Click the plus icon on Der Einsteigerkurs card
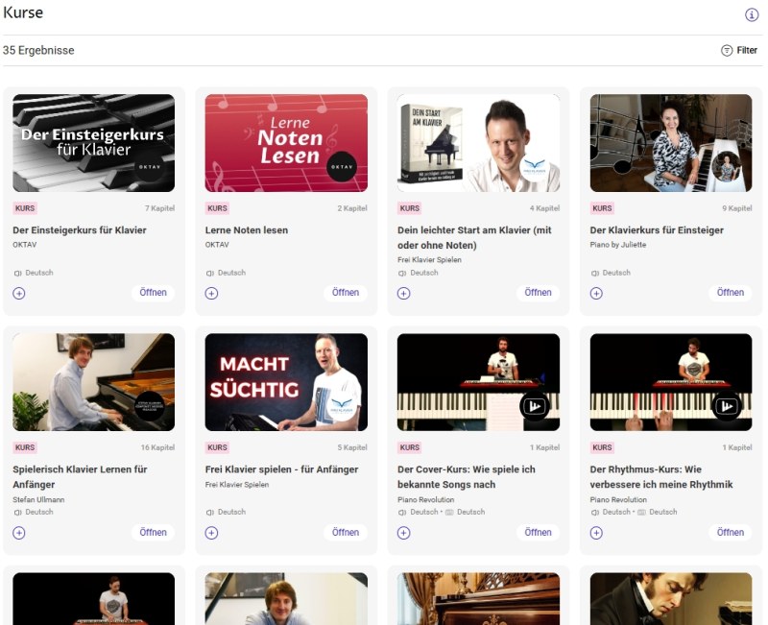 coord(20,292)
